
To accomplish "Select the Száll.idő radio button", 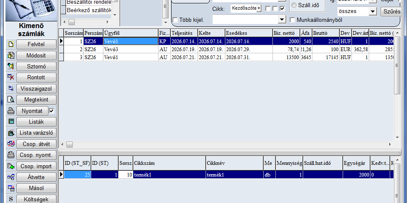I will (x=294, y=5).
